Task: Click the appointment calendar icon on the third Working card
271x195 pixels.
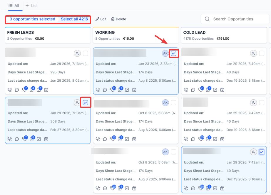Action: 134,189
